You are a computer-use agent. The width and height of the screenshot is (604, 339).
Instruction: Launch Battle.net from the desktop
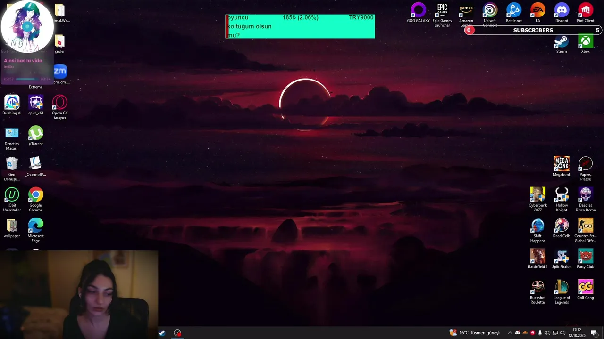coord(514,13)
